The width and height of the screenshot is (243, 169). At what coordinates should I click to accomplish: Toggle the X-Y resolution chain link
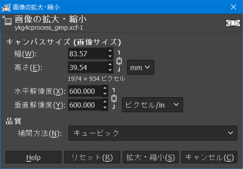point(114,98)
